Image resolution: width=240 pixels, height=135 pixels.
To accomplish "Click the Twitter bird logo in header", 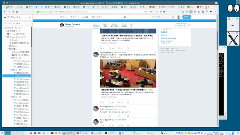I will [124, 17].
